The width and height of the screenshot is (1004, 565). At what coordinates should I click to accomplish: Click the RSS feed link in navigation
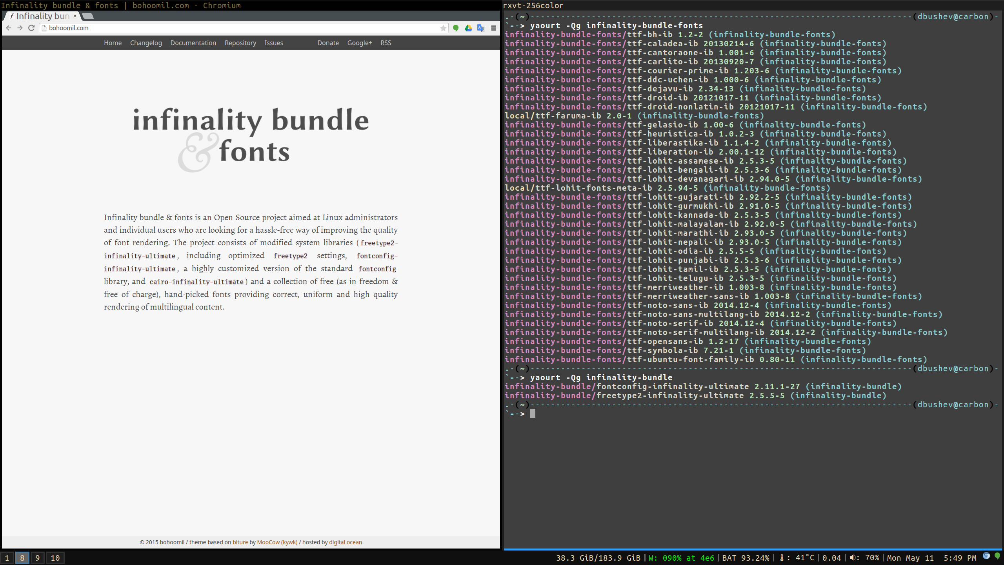[386, 43]
